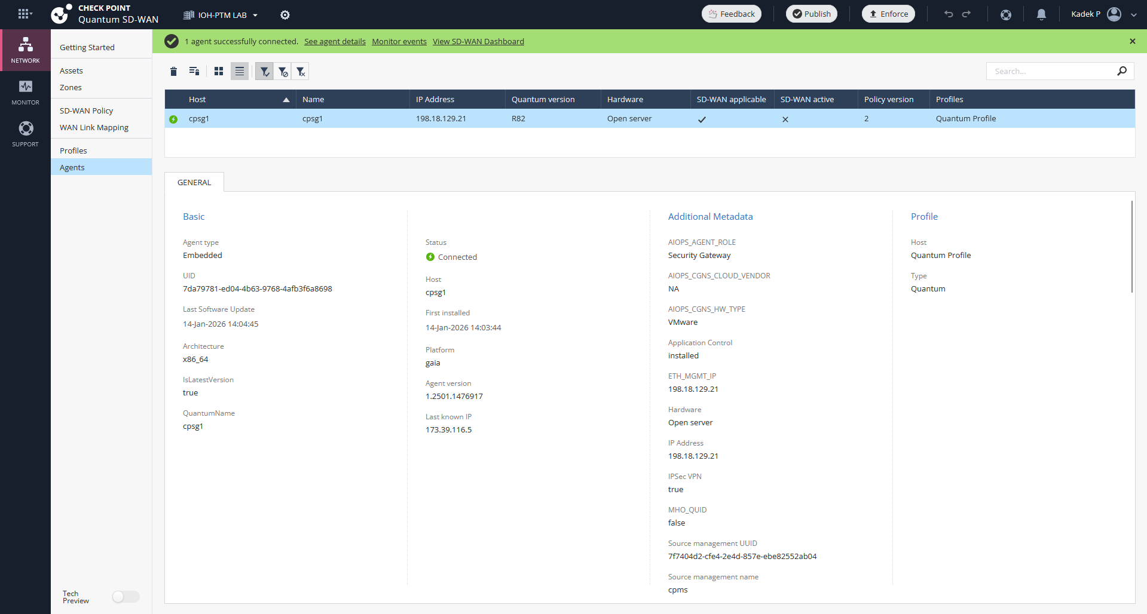Dismiss the agent connected notification banner
Screen dimensions: 1147x614
(x=1132, y=41)
